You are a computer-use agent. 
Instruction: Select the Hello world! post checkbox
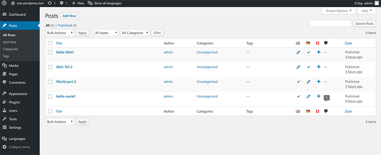(50, 96)
